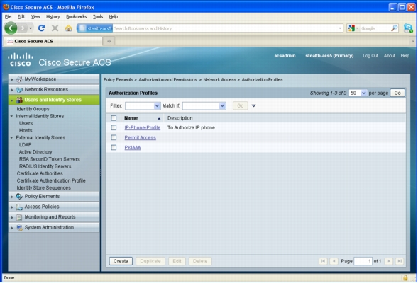Open the About link in header
This screenshot has height=283, width=418.
[x=390, y=55]
